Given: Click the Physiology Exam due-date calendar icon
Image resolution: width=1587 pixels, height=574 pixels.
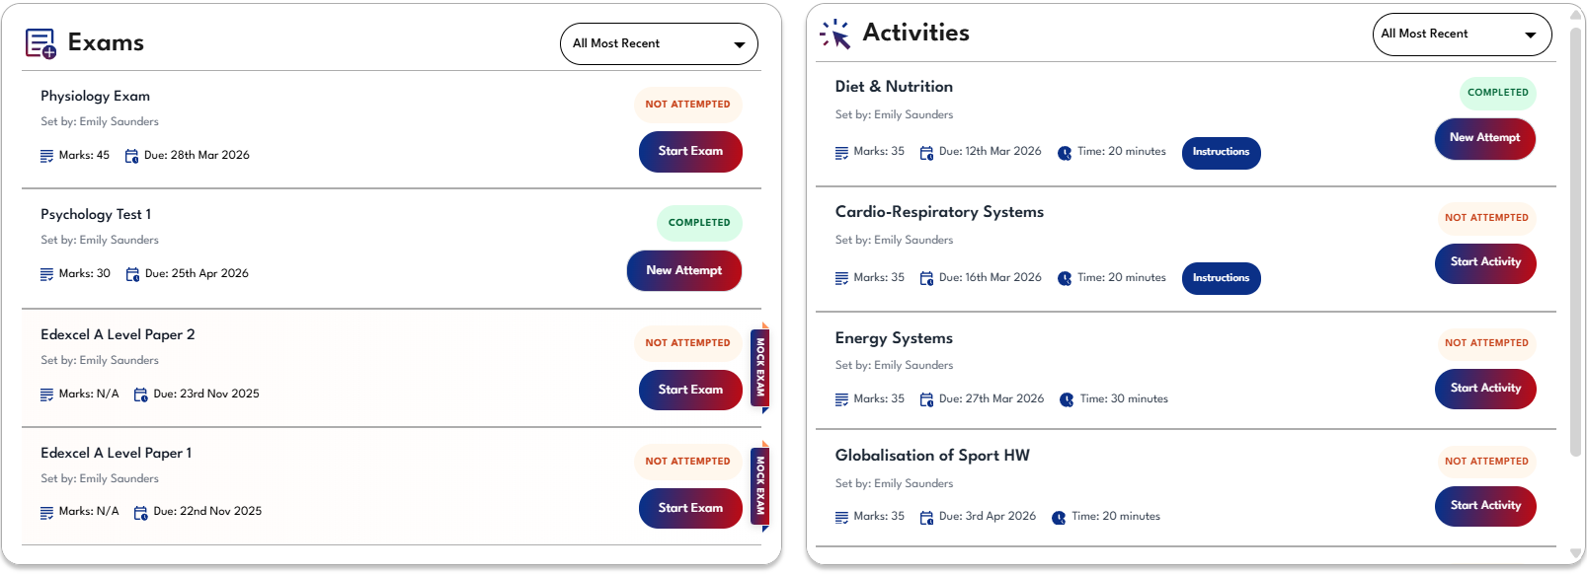Looking at the screenshot, I should point(131,156).
